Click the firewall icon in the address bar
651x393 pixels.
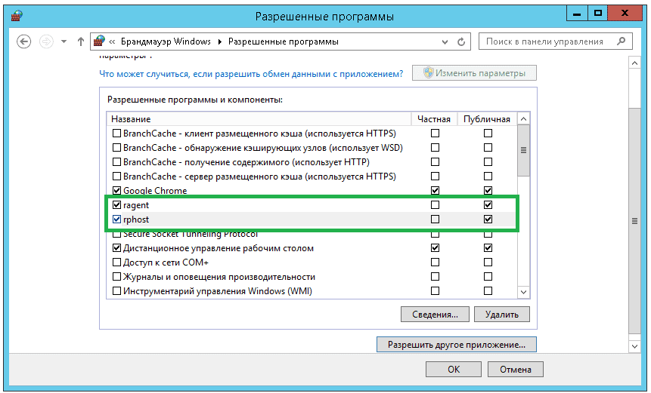pos(100,41)
